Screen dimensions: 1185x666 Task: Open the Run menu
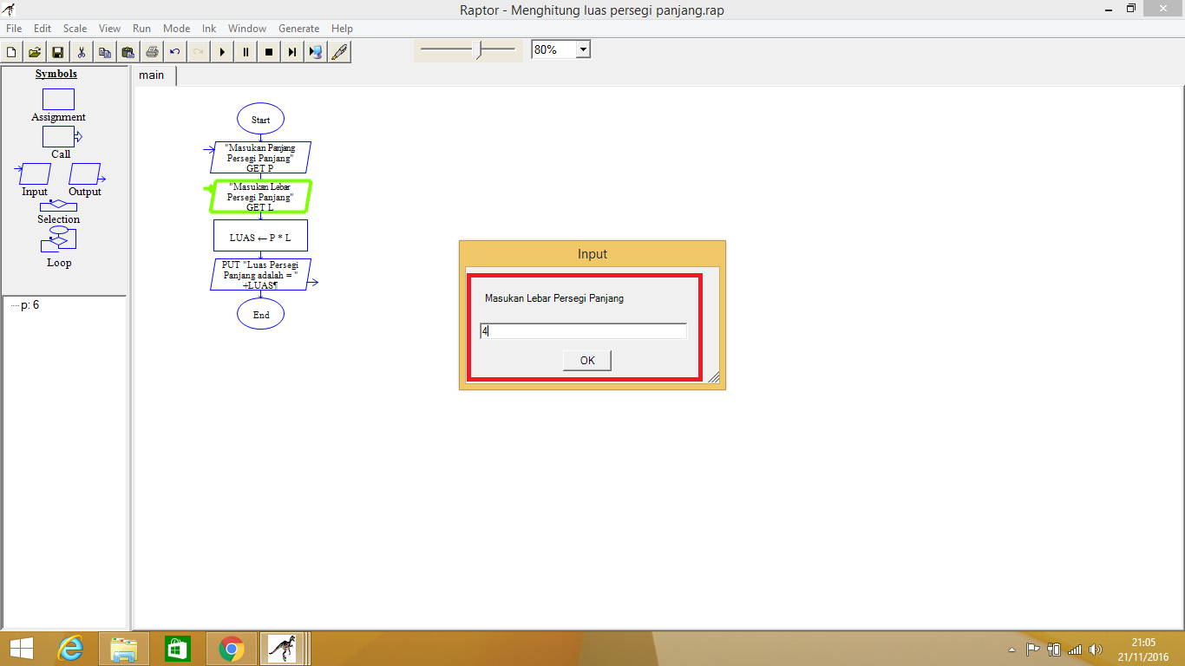[141, 28]
